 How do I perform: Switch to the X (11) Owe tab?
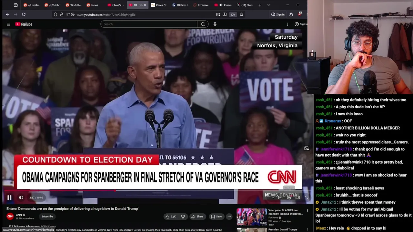[244, 5]
